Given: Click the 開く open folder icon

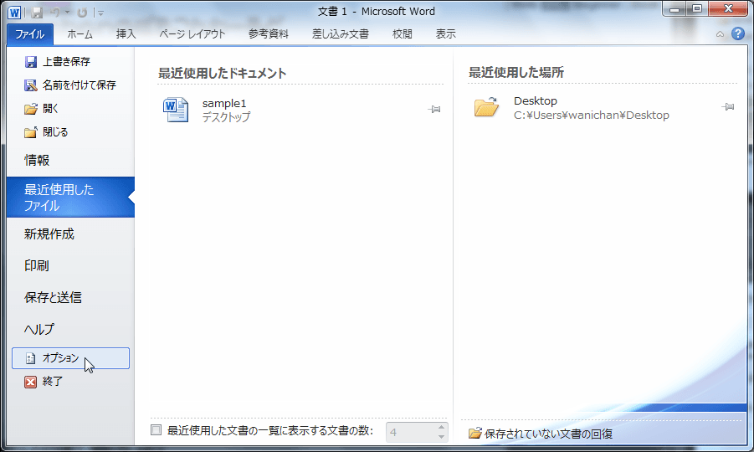Looking at the screenshot, I should pos(31,109).
